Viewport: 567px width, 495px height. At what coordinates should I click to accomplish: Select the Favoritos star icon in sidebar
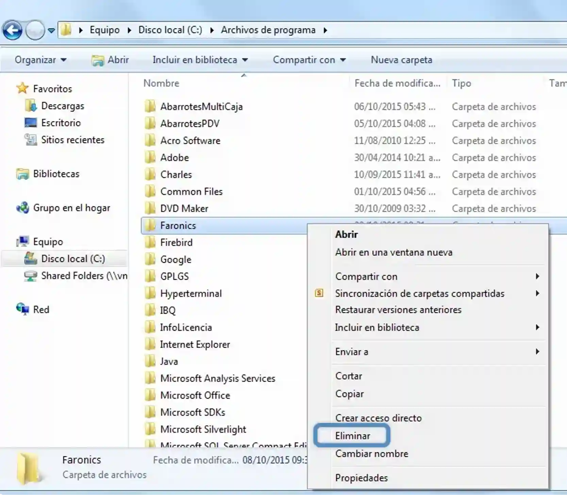(22, 88)
